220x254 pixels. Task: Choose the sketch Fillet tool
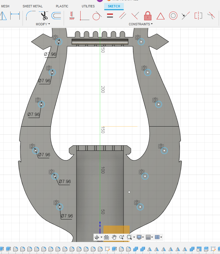point(31,16)
